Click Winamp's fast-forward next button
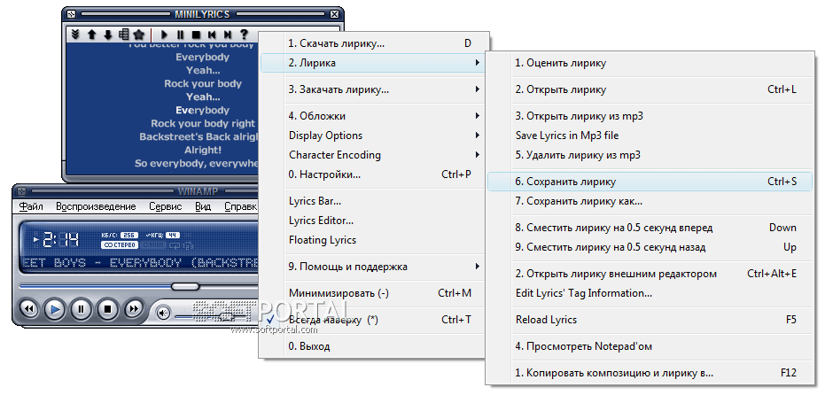Image resolution: width=825 pixels, height=403 pixels. click(x=134, y=309)
